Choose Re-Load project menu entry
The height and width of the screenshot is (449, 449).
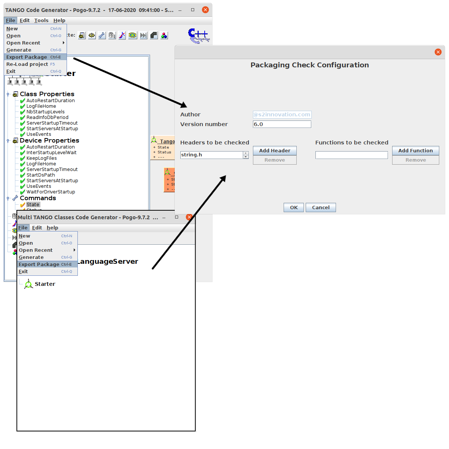click(36, 64)
